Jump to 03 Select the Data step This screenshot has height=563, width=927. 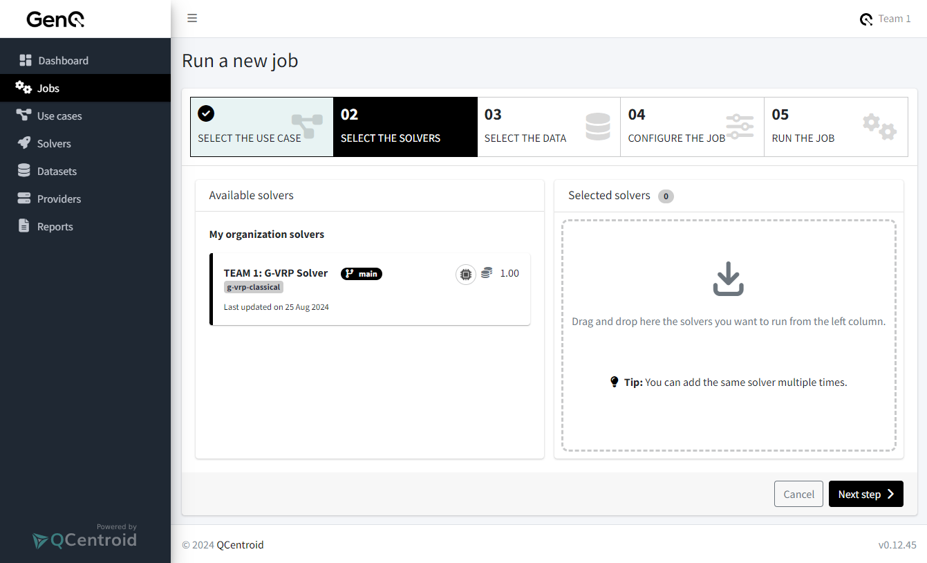tap(549, 127)
